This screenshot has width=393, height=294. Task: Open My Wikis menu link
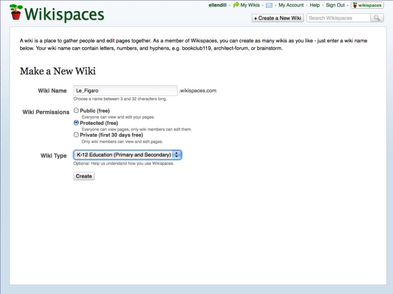(x=250, y=5)
